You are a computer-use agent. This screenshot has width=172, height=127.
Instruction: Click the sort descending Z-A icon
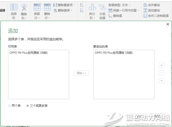click(x=82, y=10)
